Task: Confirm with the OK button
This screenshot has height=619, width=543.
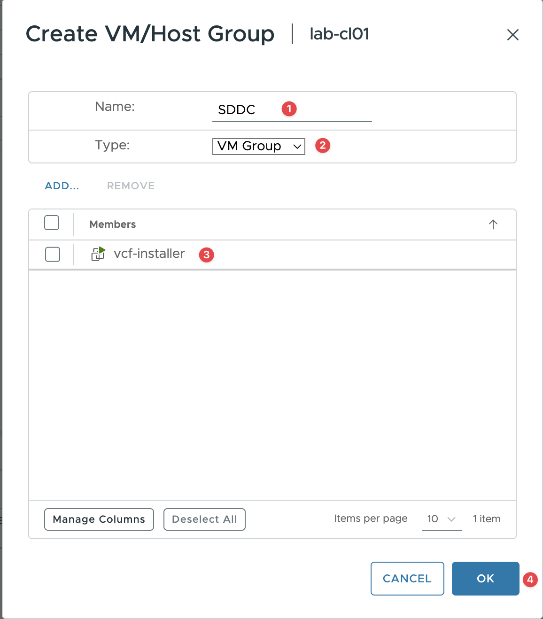Action: point(485,579)
